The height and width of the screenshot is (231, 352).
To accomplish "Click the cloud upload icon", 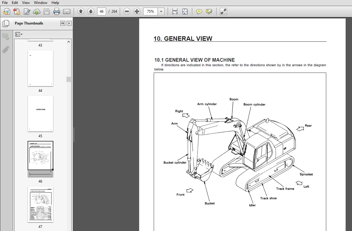I will point(37,11).
